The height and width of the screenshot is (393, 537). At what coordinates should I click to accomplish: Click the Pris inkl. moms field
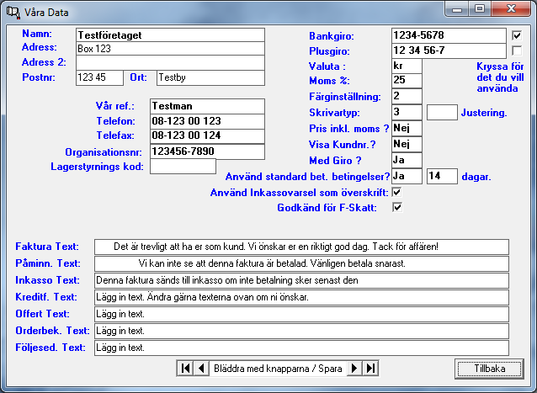click(x=407, y=128)
